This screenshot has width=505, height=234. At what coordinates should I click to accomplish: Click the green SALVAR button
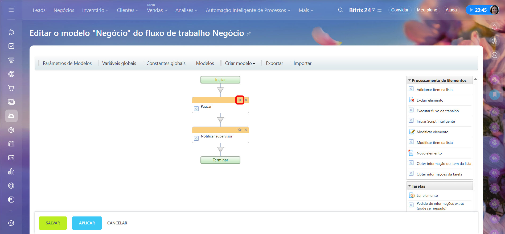pos(53,223)
